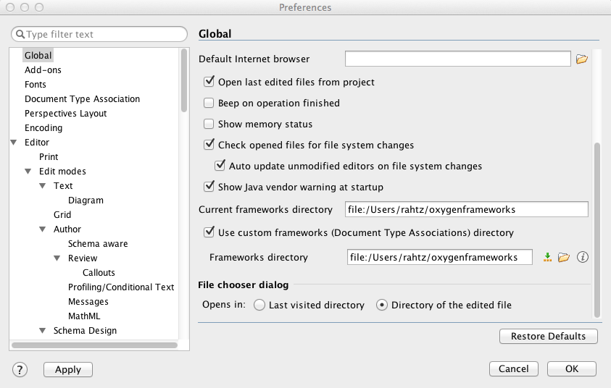
Task: Click the Restore Defaults button
Action: (x=548, y=337)
